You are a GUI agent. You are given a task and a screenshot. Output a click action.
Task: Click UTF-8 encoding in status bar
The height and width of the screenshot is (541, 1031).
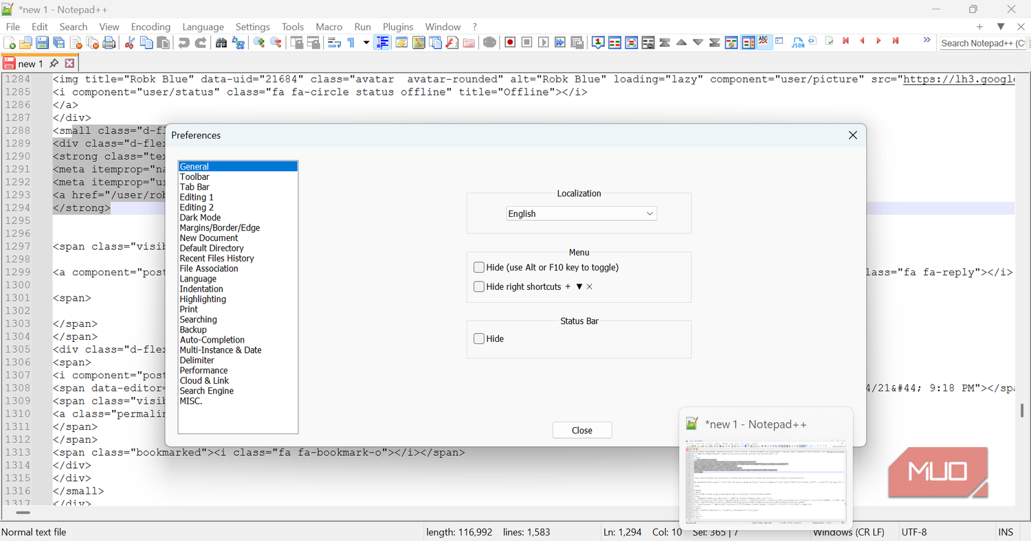pos(914,532)
